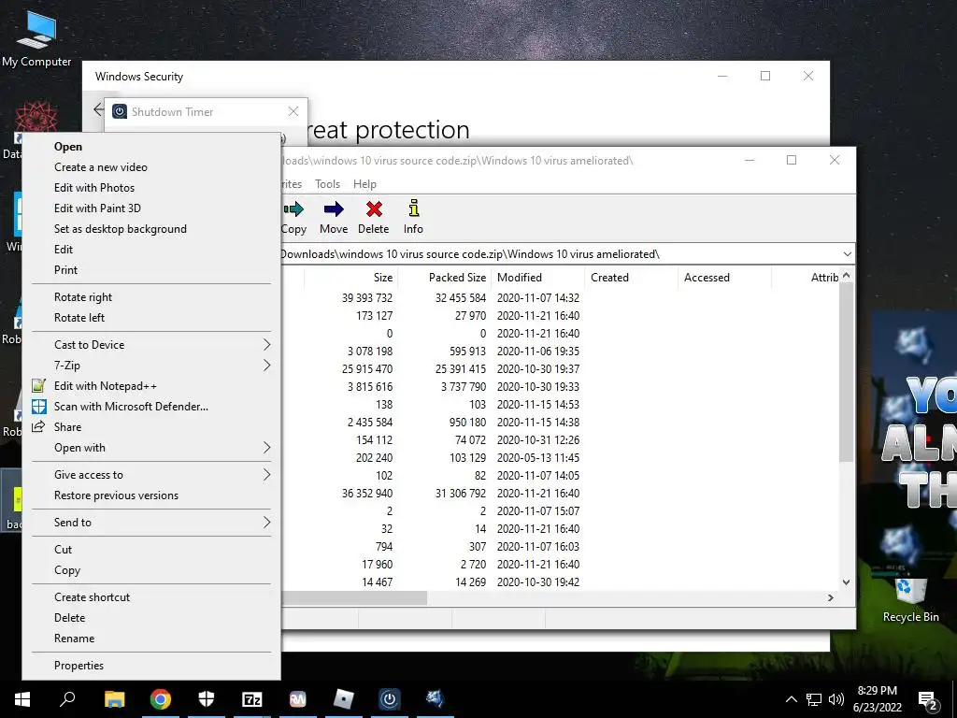Click Cut in the context menu

pyautogui.click(x=151, y=550)
